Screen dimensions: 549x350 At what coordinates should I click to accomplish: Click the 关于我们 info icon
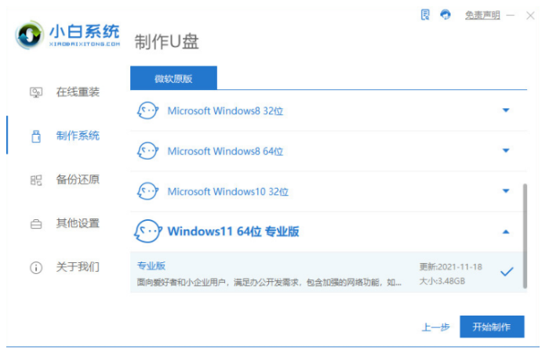(x=36, y=268)
